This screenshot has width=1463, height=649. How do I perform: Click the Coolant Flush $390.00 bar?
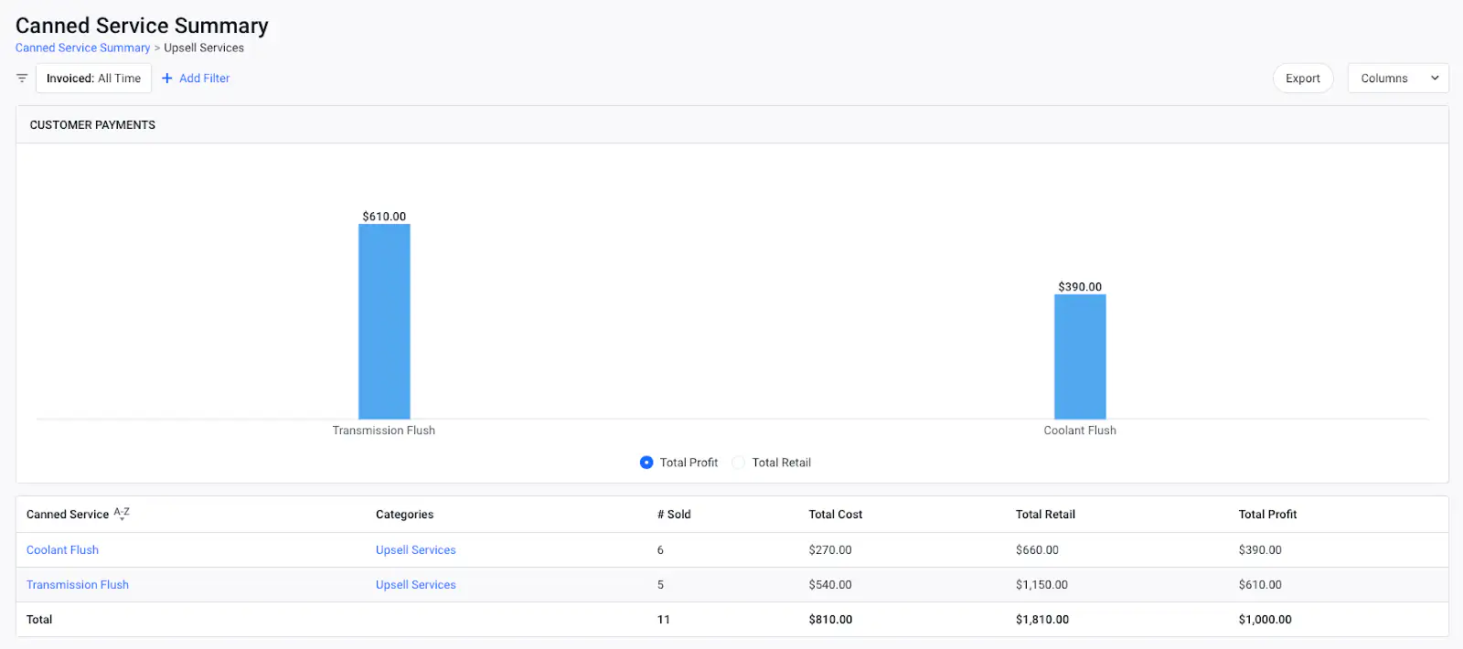coord(1080,356)
